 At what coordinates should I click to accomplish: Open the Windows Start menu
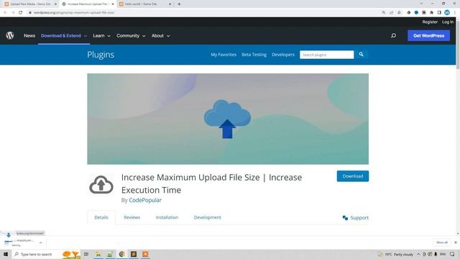pos(6,254)
